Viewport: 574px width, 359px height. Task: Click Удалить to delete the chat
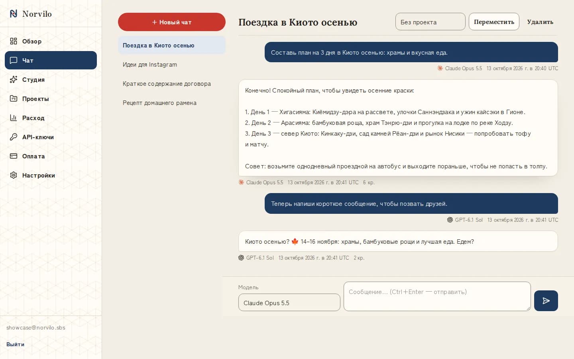click(x=540, y=22)
